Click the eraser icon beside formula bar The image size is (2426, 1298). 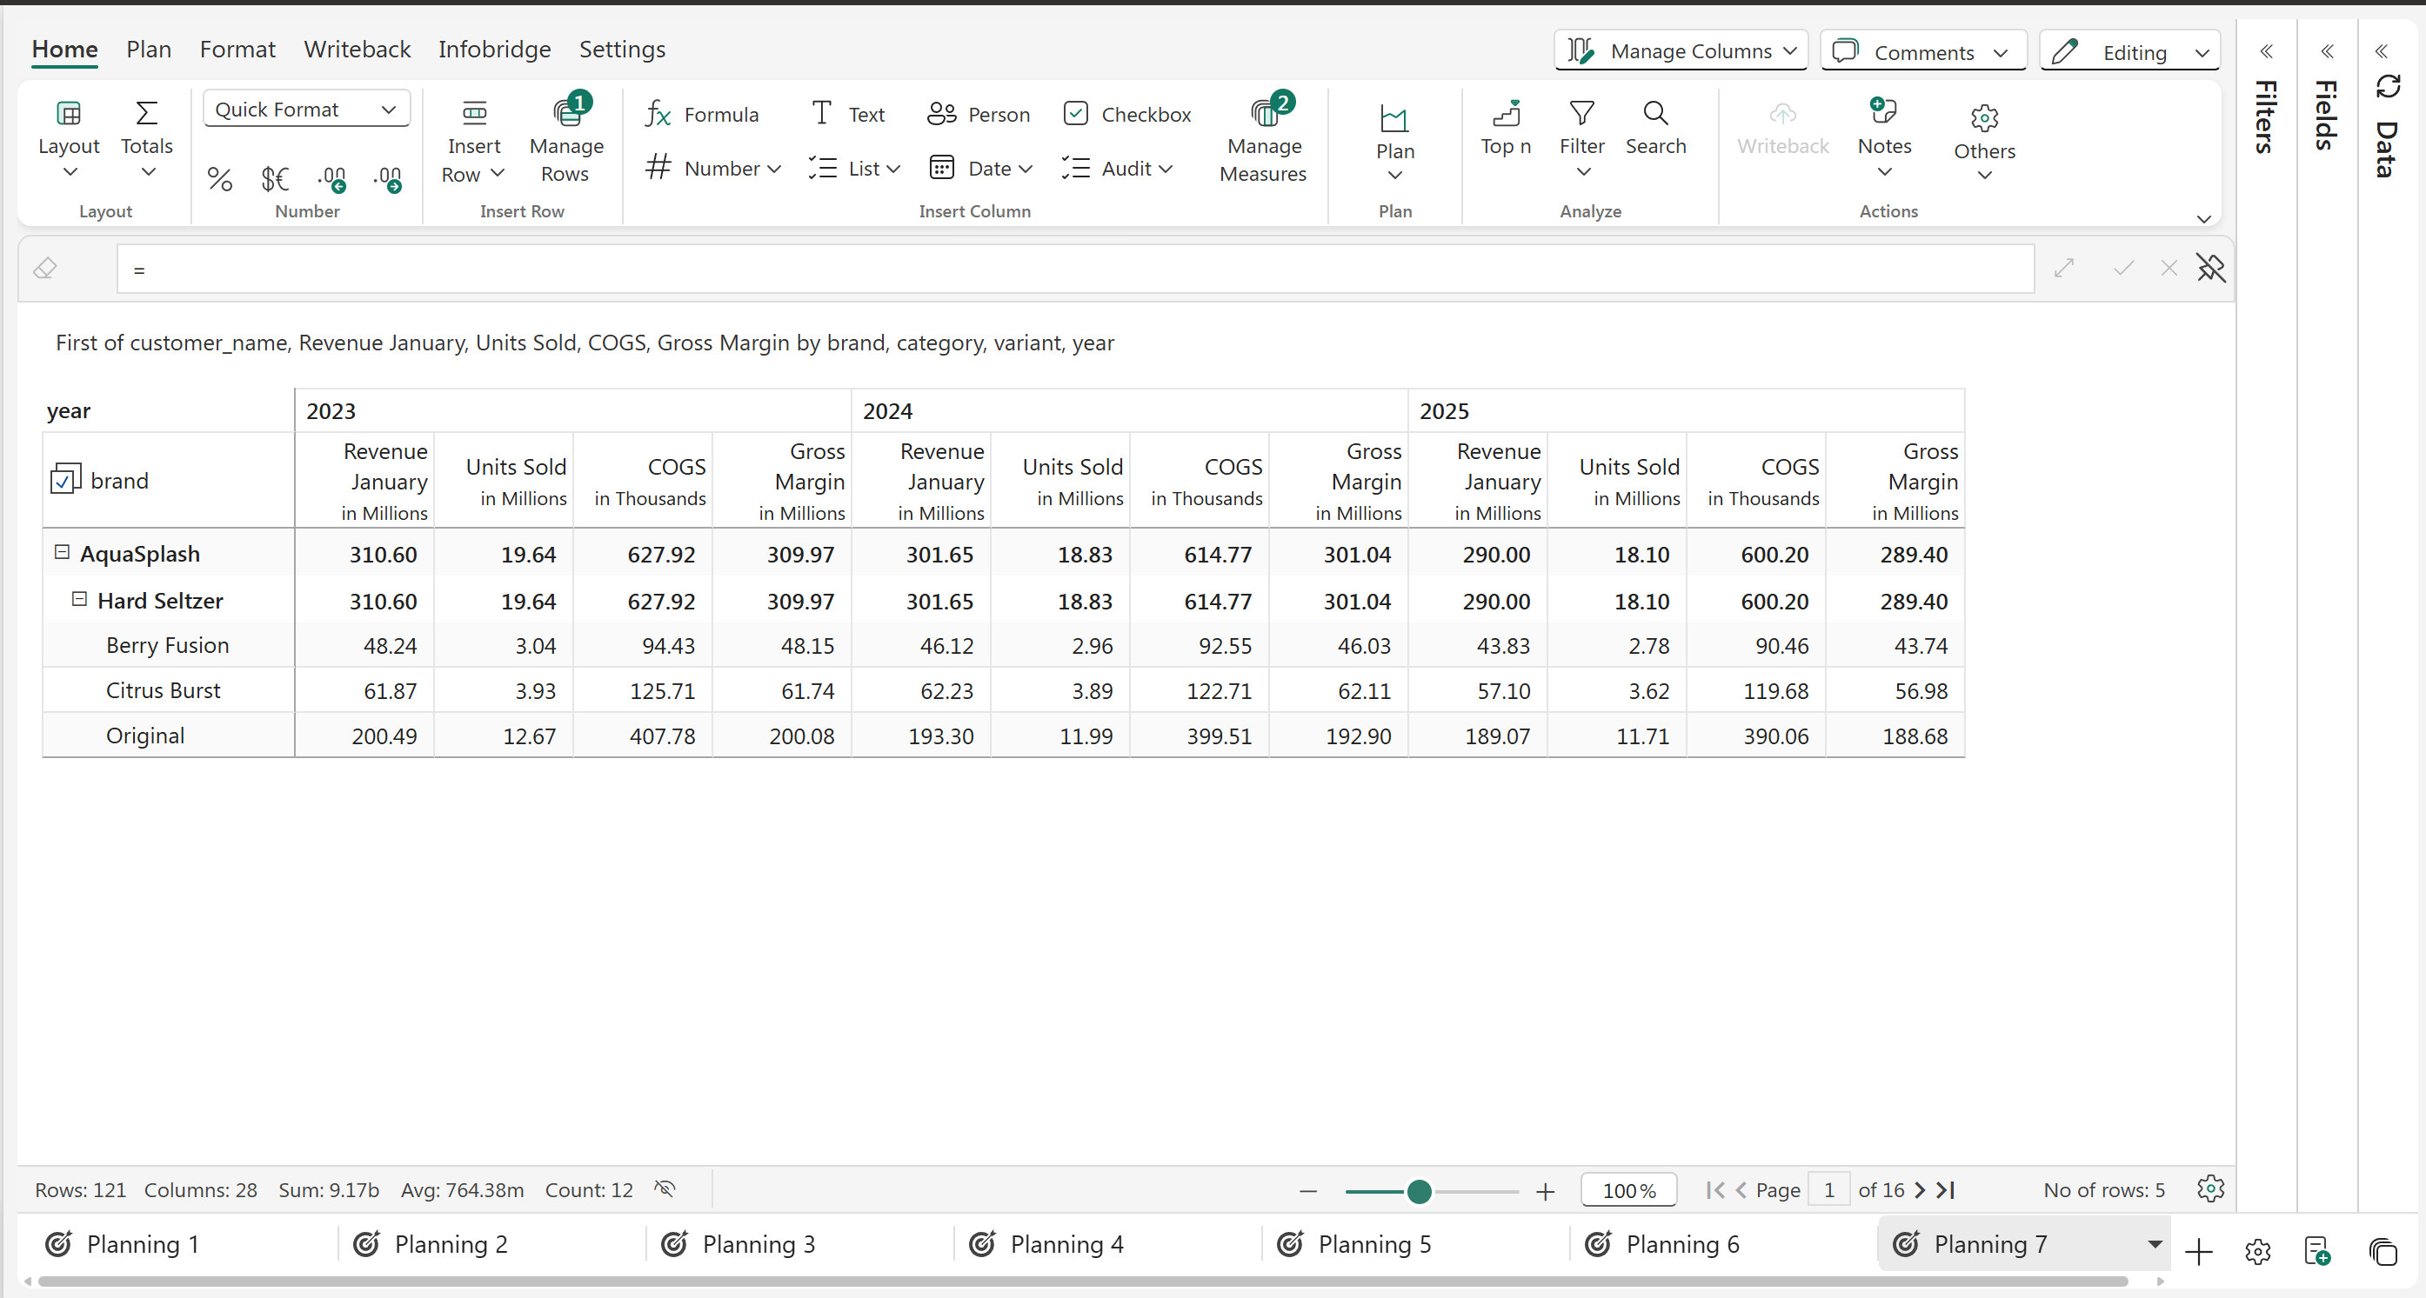(45, 270)
